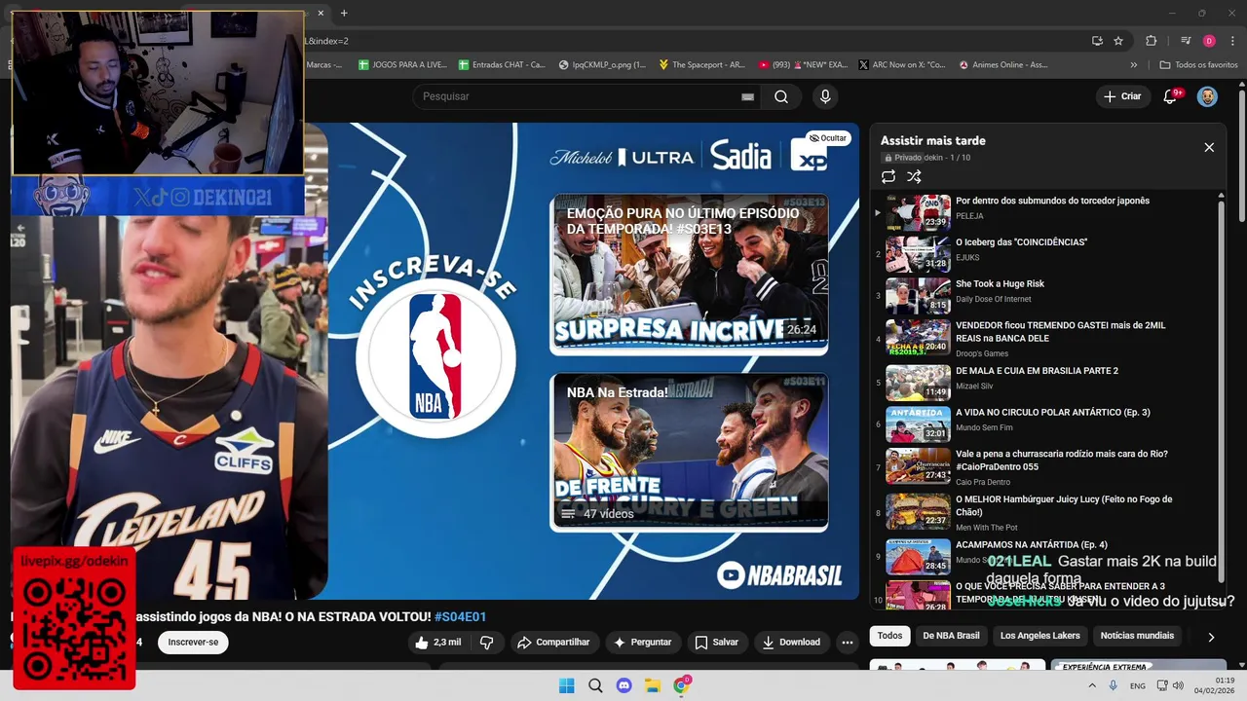Open Todos os favoritos folder
1247x701 pixels.
pyautogui.click(x=1198, y=65)
